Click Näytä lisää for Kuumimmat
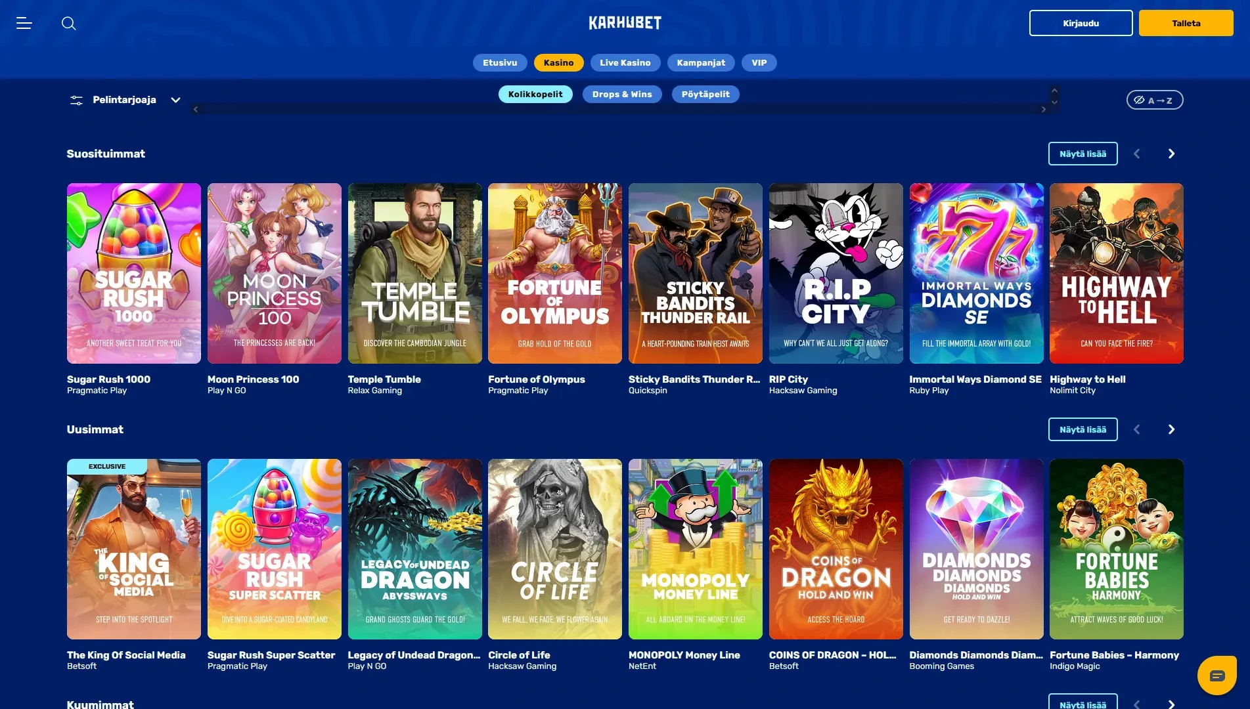This screenshot has height=709, width=1250. [1083, 701]
